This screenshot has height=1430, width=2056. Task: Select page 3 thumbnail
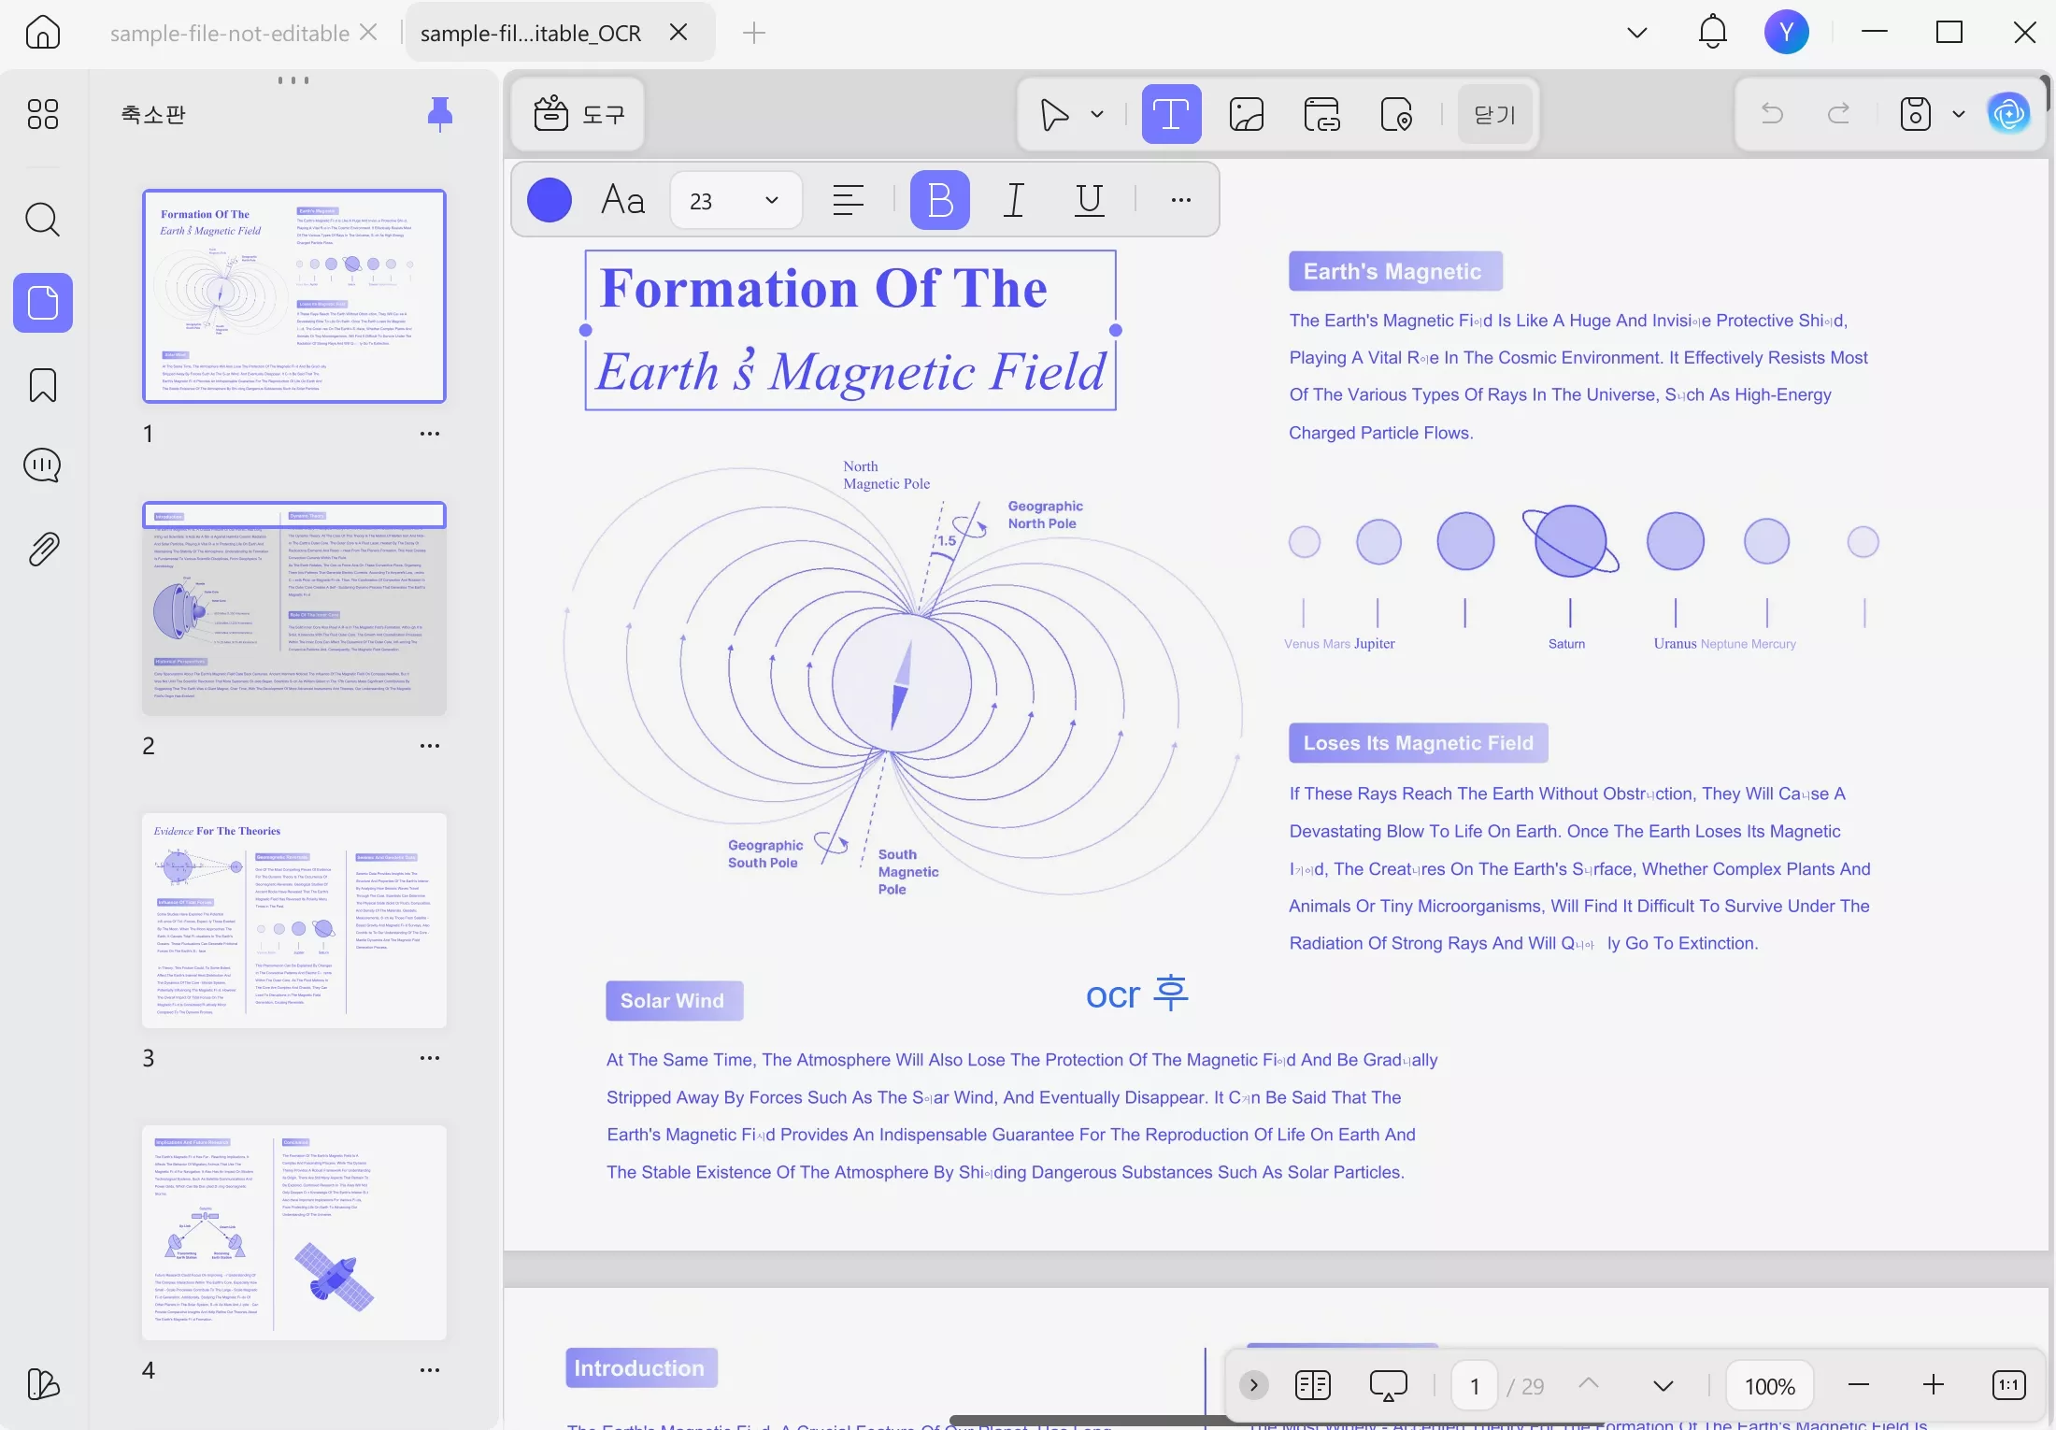click(294, 921)
